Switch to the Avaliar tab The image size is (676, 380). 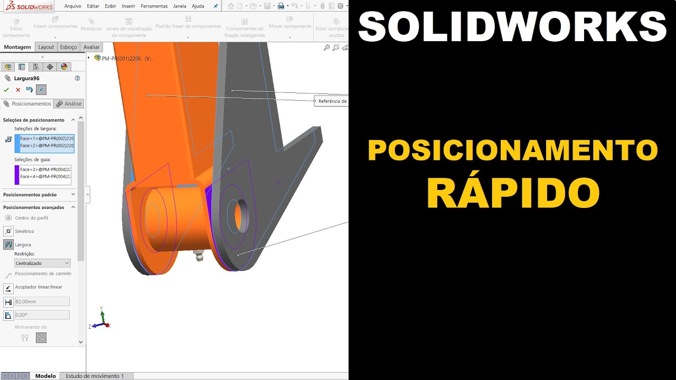click(x=91, y=47)
